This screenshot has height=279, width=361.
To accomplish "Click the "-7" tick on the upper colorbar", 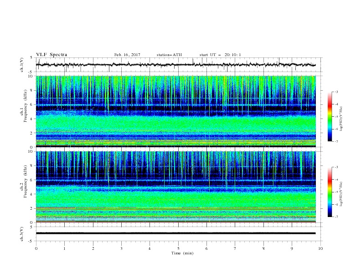I will point(336,141).
